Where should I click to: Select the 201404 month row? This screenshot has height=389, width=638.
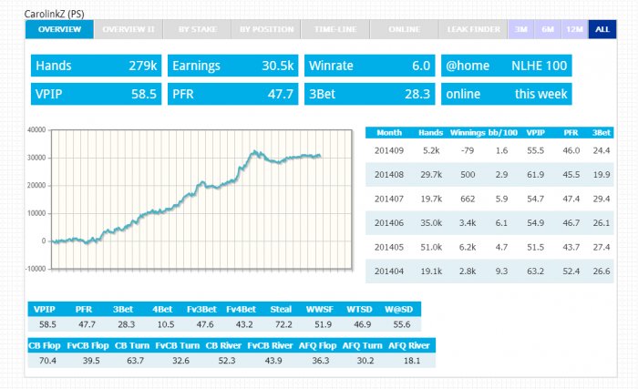(x=489, y=271)
